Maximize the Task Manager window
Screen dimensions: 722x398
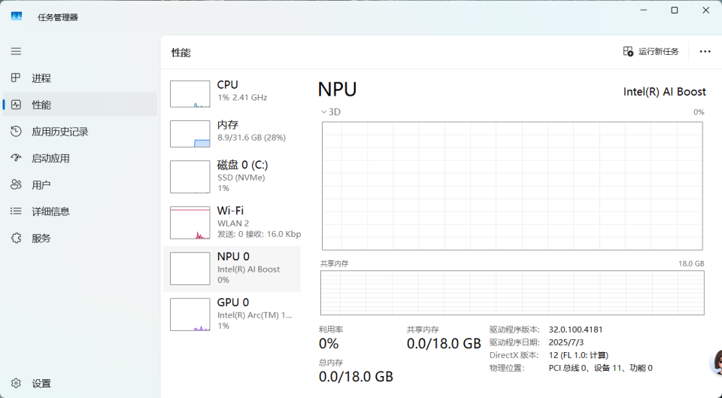coord(675,10)
